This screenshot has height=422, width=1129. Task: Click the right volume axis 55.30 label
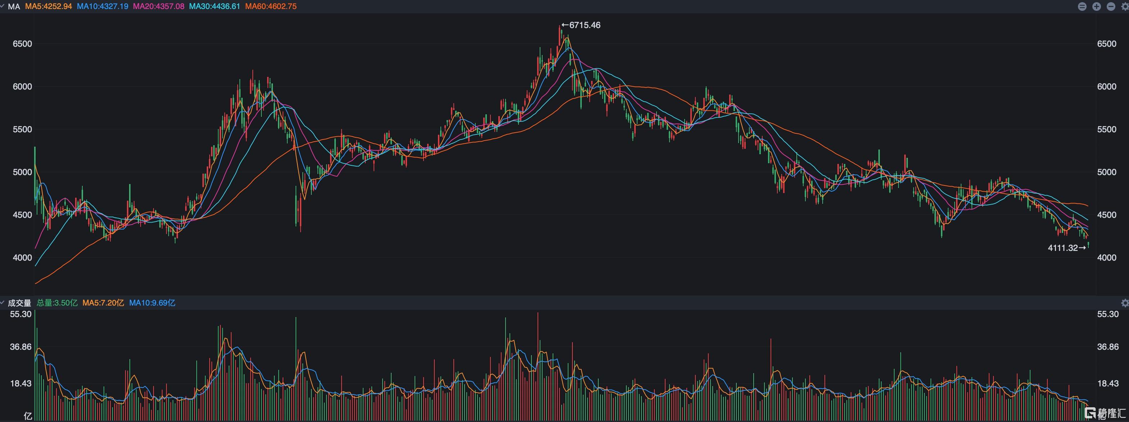(x=1108, y=314)
